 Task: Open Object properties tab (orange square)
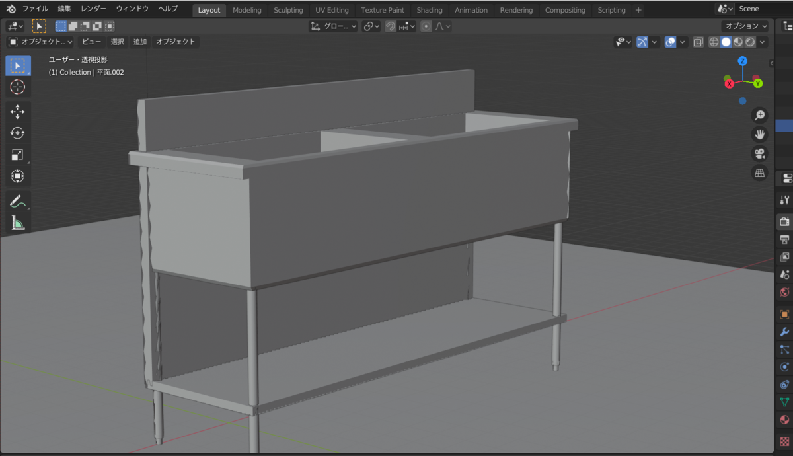pos(785,315)
